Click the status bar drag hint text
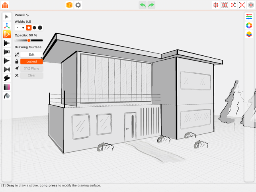This screenshot has height=192, width=256. (51, 186)
